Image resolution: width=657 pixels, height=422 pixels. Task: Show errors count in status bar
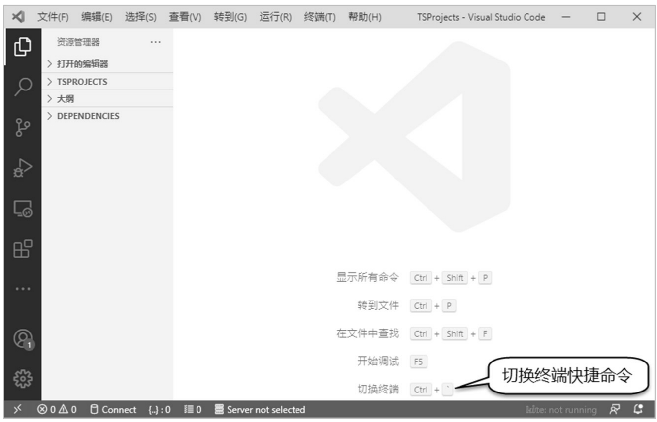pyautogui.click(x=47, y=409)
